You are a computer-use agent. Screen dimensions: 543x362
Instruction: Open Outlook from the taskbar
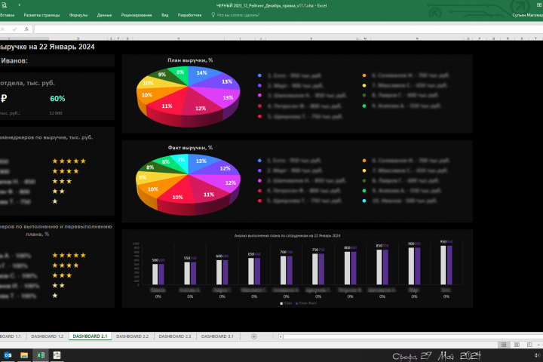tap(8, 355)
